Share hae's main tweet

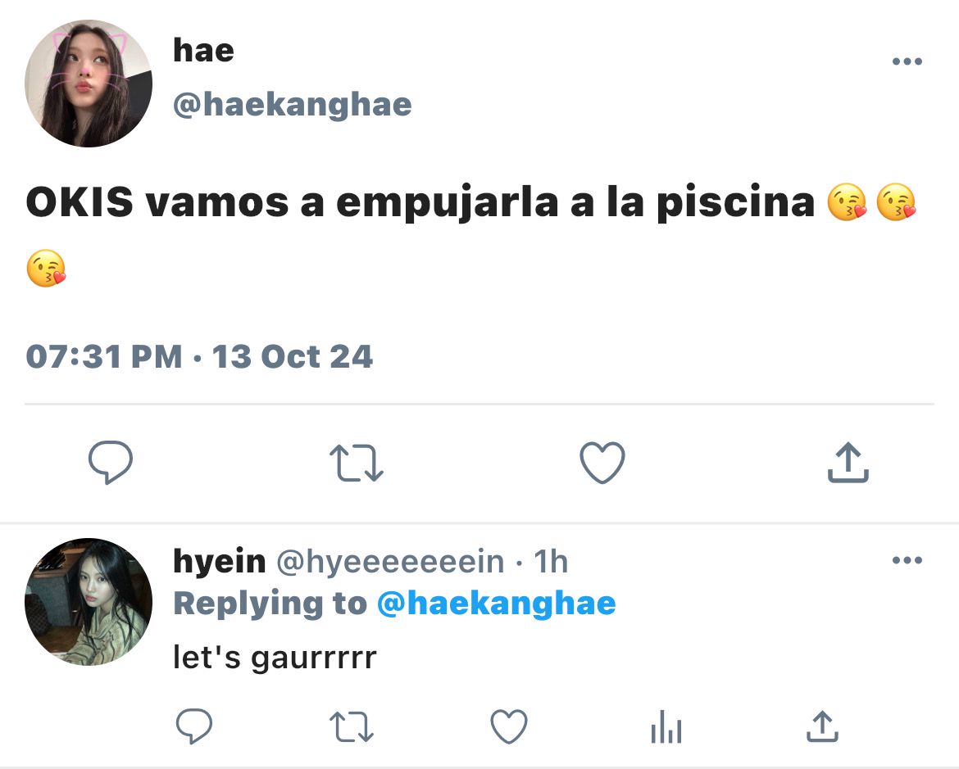click(x=848, y=462)
